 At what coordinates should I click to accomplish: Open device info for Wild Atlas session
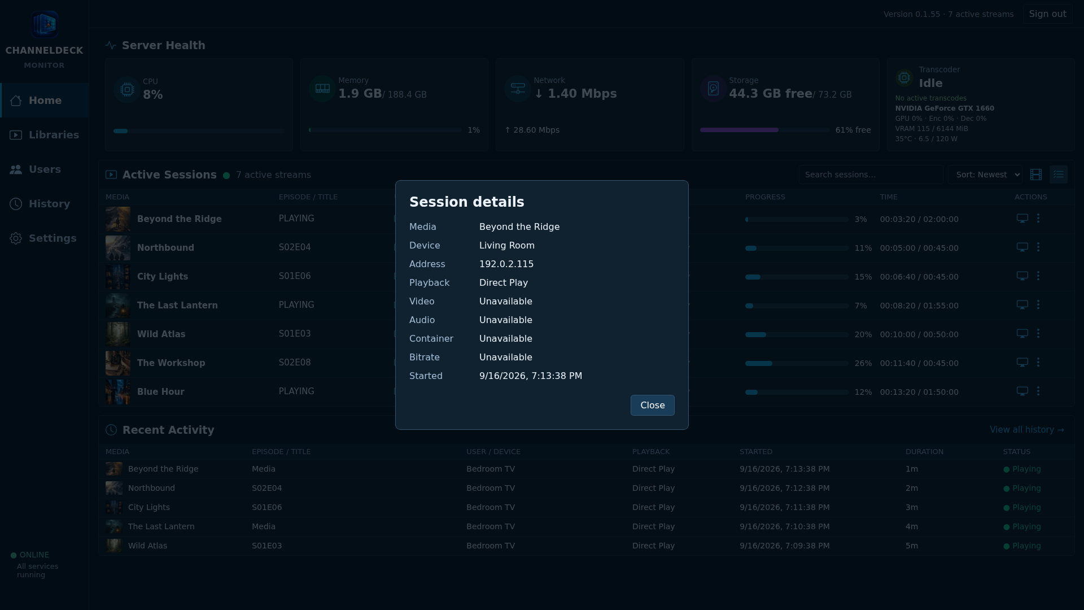pos(1022,333)
